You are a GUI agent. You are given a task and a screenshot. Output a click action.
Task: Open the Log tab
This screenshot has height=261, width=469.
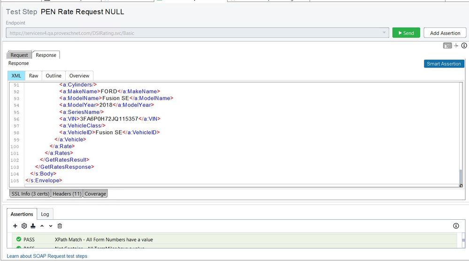45,214
